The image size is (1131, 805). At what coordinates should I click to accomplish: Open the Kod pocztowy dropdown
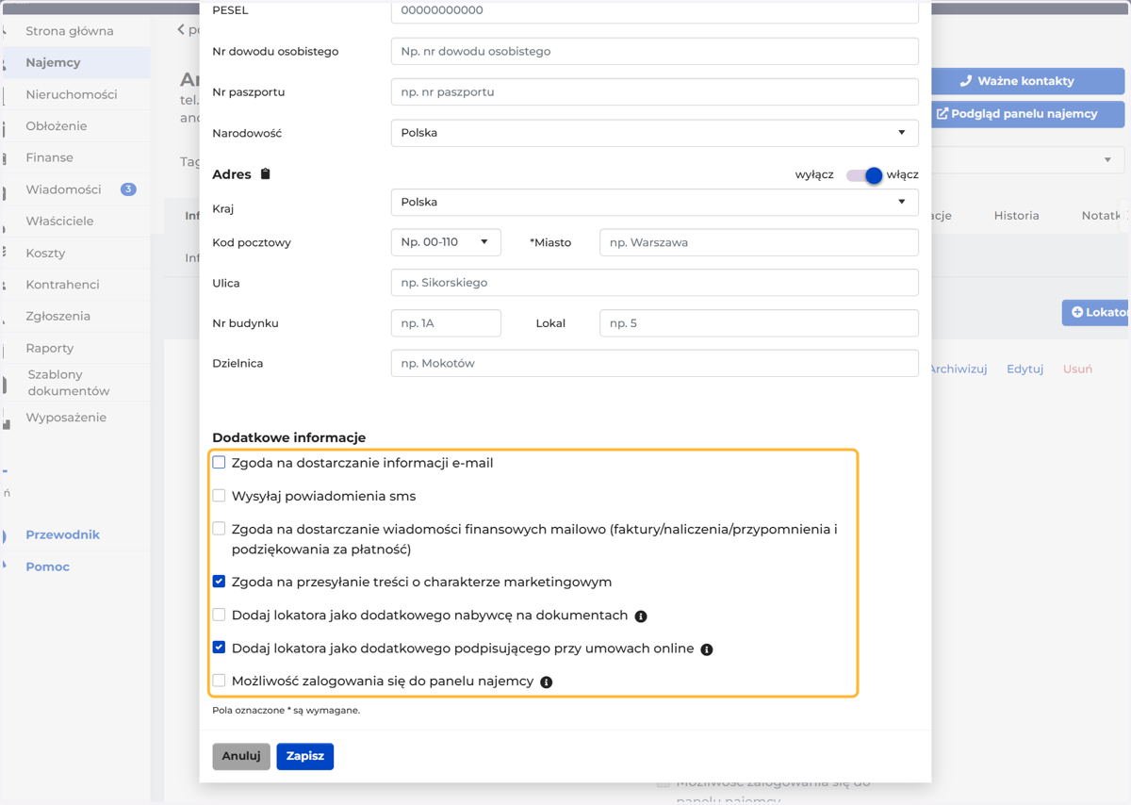pos(446,242)
